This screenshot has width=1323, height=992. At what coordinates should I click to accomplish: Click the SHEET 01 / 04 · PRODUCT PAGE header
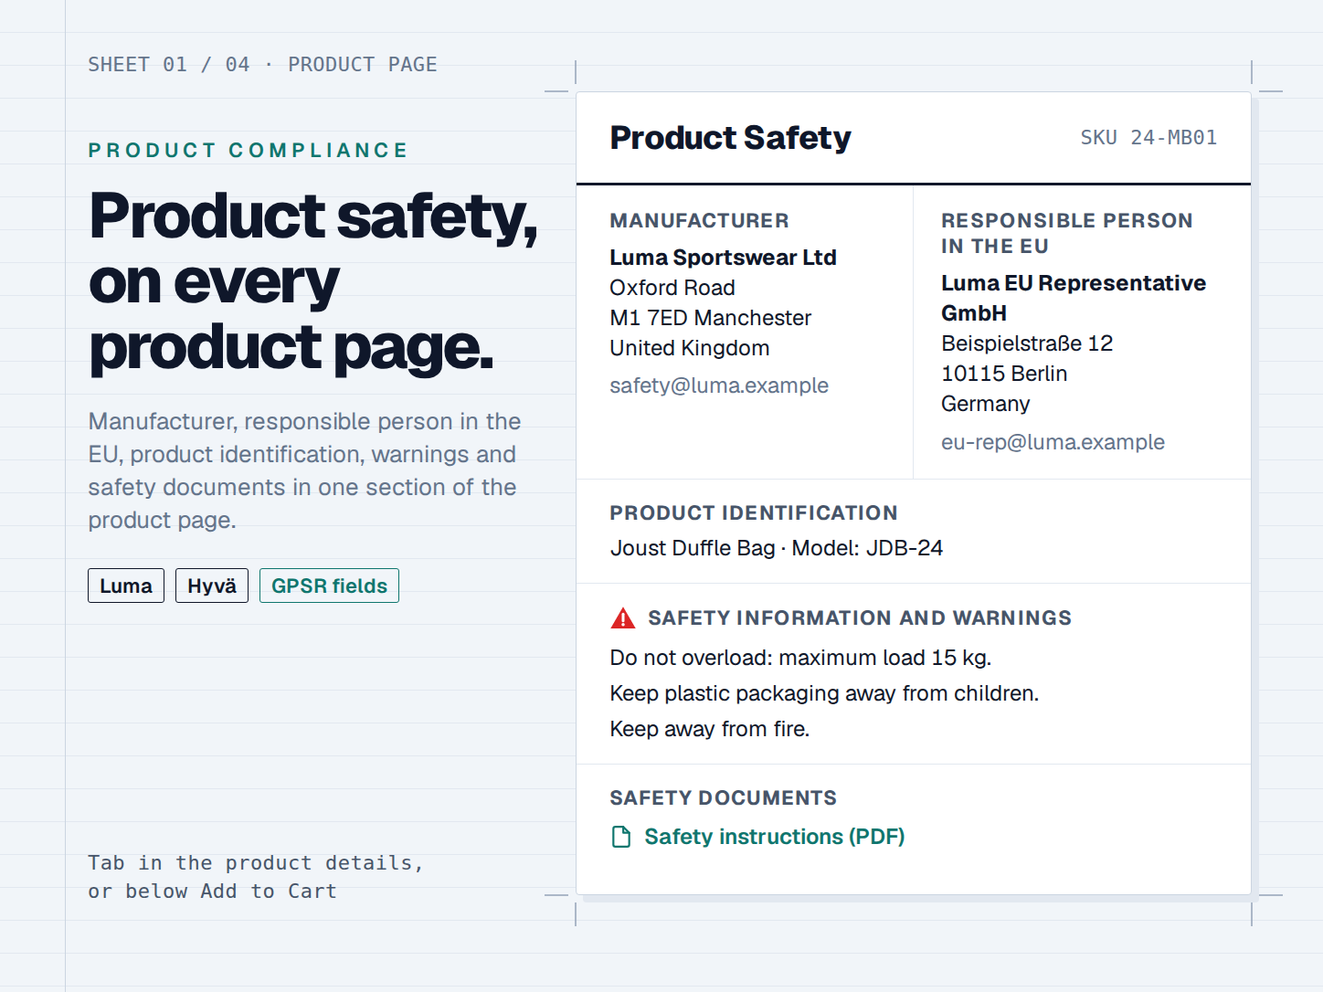click(262, 65)
